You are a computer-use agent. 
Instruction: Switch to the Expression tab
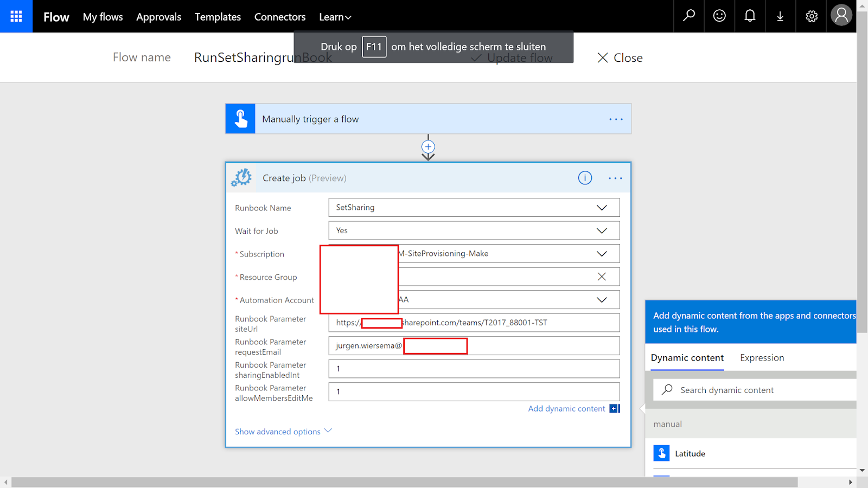click(x=762, y=357)
